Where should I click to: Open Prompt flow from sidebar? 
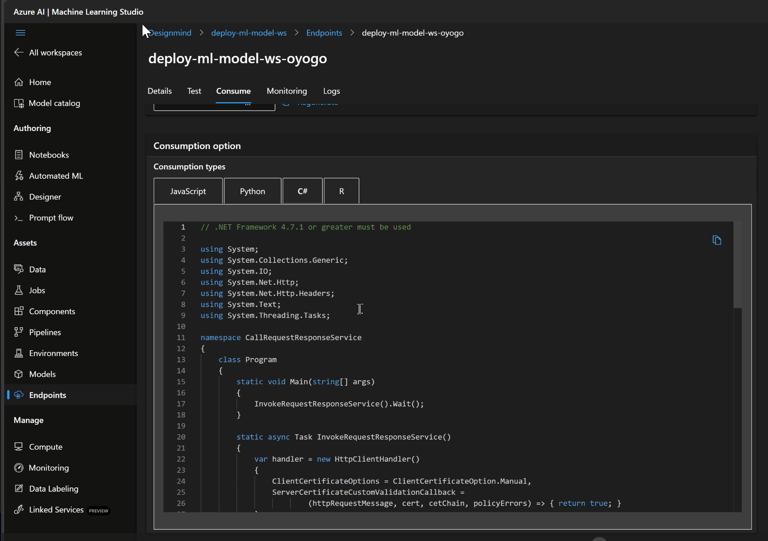(51, 218)
